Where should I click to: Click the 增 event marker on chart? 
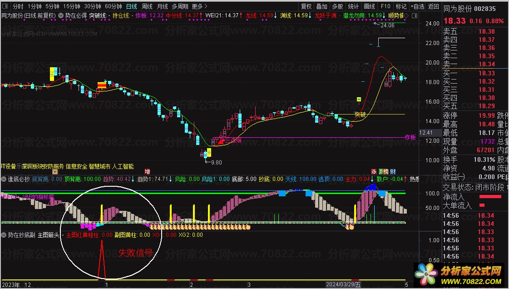[147, 171]
